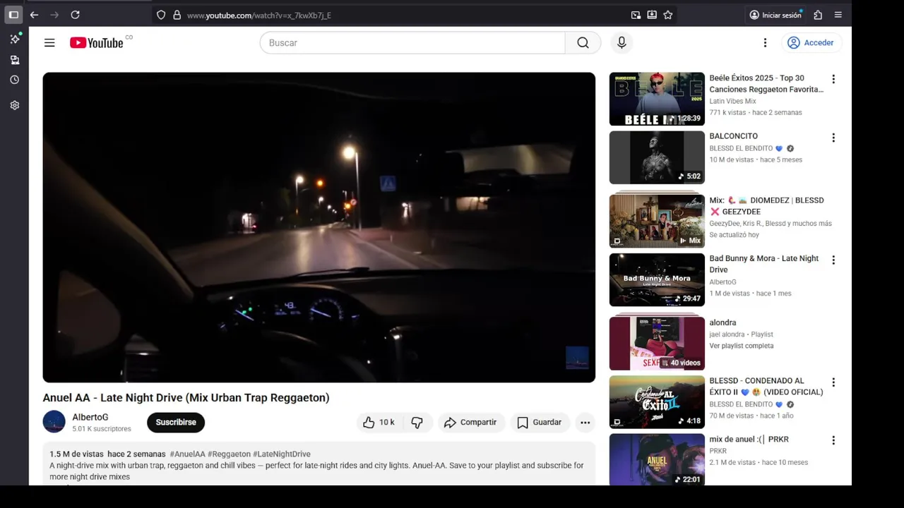Click the #LateNightDrive hashtag
Viewport: 904px width, 508px height.
tap(282, 454)
